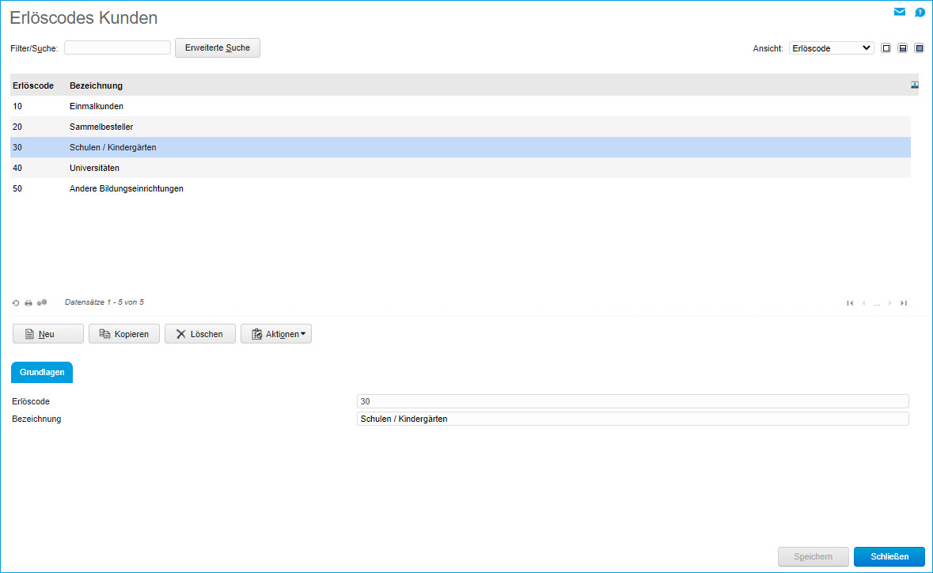Select the Andere Bildungseinrichtungen row
This screenshot has height=573, width=933.
coord(461,188)
